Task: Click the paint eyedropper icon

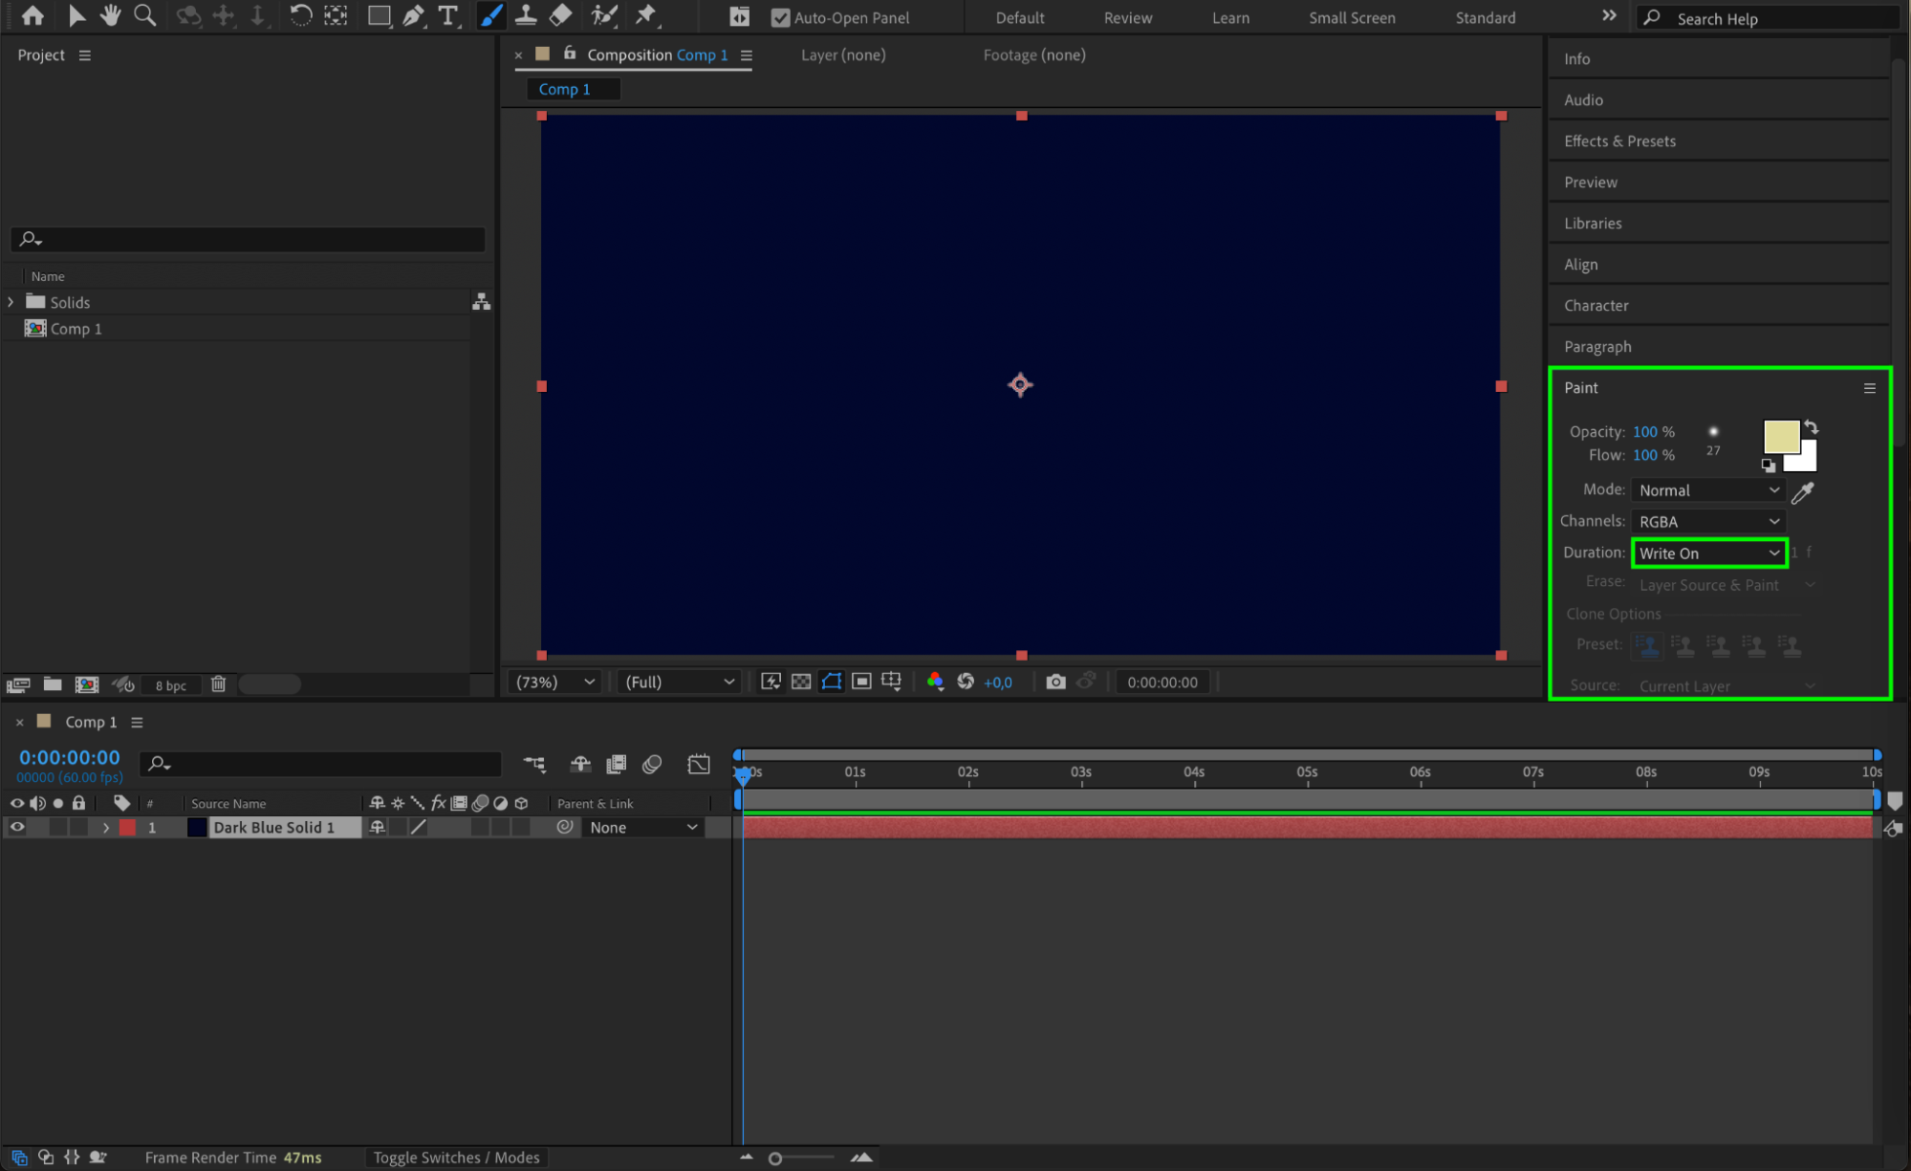Action: click(x=1802, y=492)
